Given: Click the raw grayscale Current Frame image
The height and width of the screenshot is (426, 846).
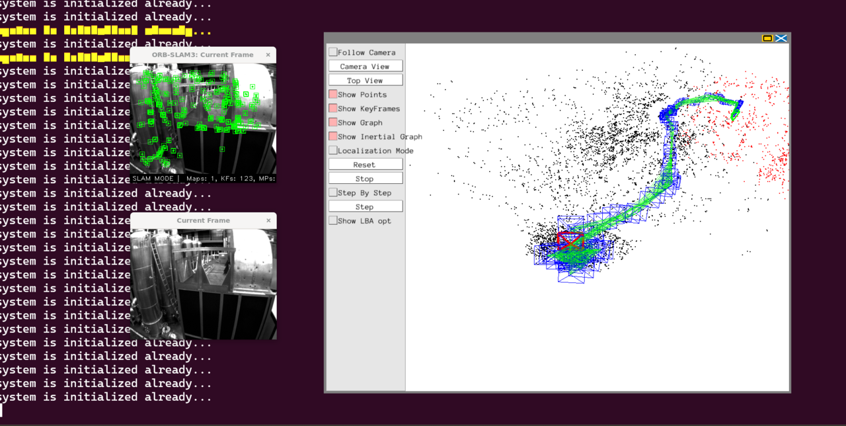Looking at the screenshot, I should point(203,284).
